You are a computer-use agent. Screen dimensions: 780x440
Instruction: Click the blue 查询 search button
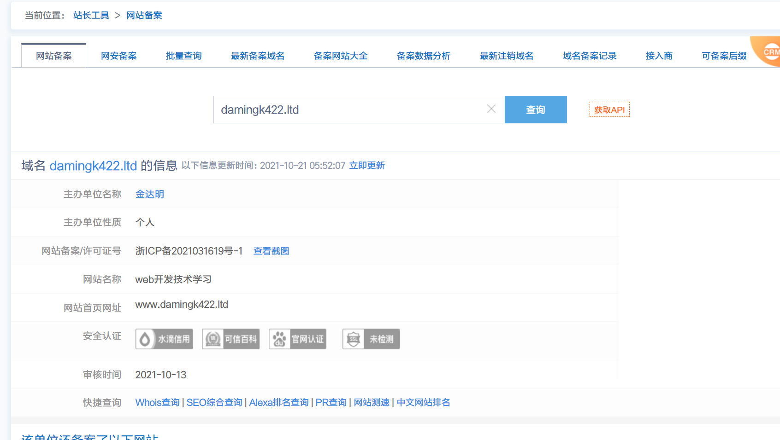(536, 110)
